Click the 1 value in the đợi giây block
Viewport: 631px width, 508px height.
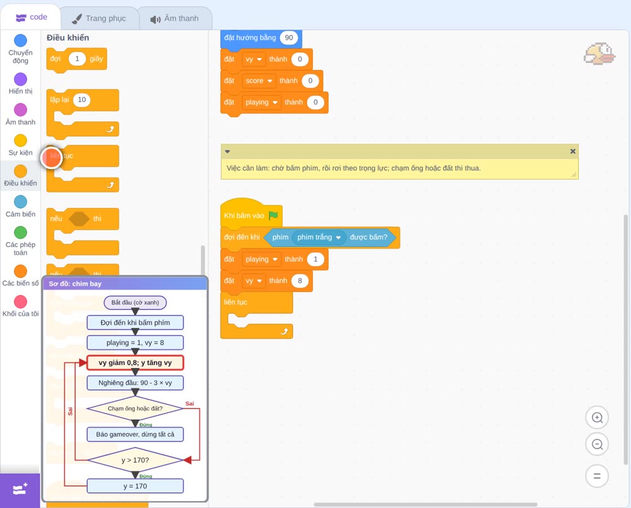click(x=77, y=59)
